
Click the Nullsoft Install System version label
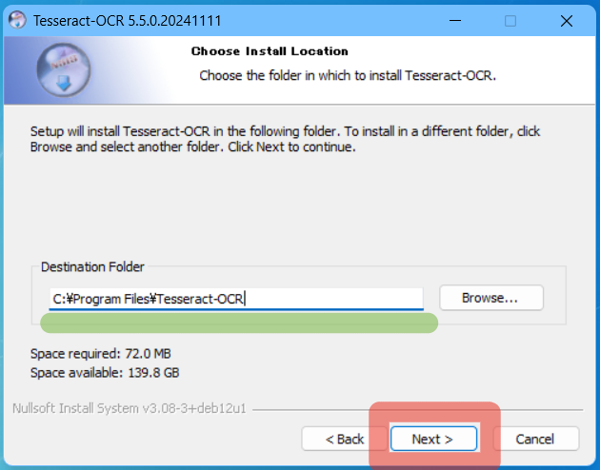click(130, 408)
